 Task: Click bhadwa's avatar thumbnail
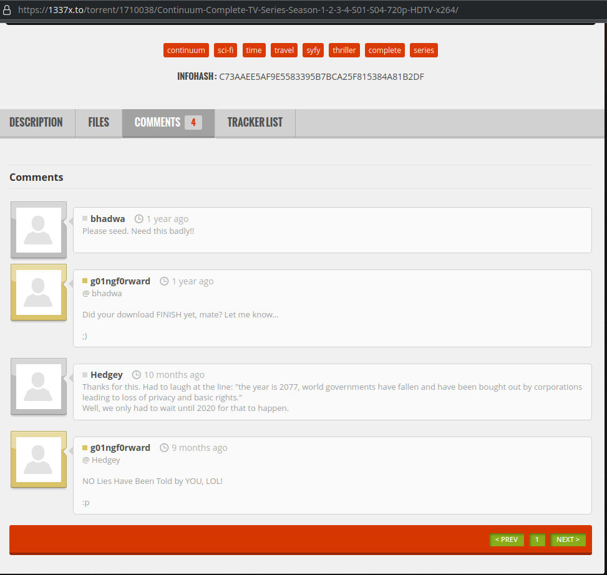pyautogui.click(x=39, y=230)
